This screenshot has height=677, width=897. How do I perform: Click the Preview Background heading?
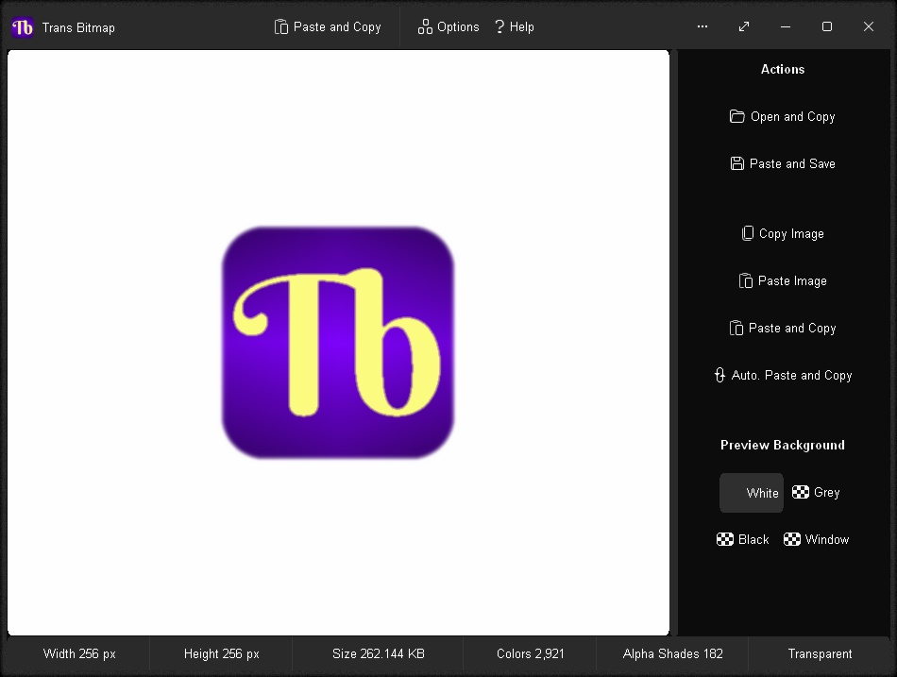click(783, 446)
